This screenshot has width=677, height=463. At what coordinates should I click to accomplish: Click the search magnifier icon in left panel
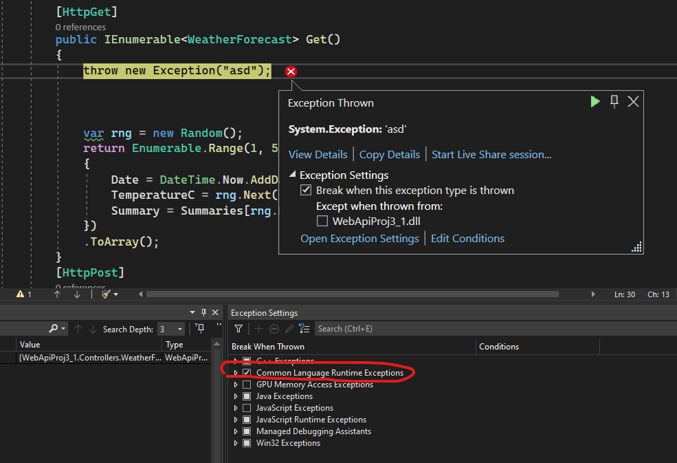click(x=54, y=329)
